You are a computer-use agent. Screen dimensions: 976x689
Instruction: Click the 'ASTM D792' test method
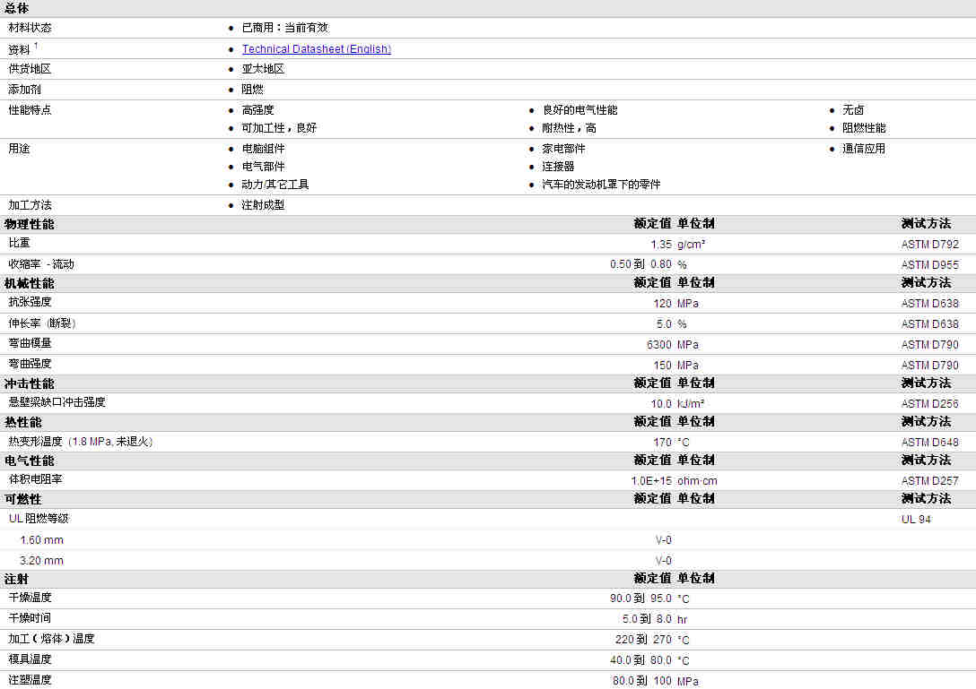pyautogui.click(x=930, y=245)
